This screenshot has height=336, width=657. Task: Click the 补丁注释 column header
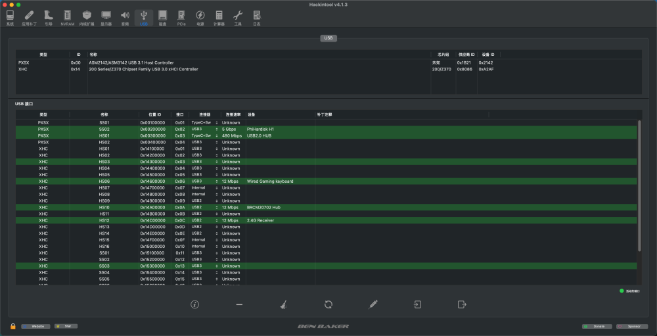coord(402,114)
